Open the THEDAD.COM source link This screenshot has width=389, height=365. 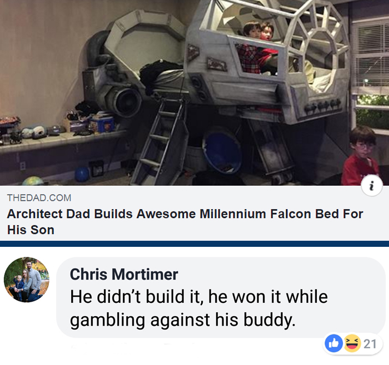(x=39, y=197)
